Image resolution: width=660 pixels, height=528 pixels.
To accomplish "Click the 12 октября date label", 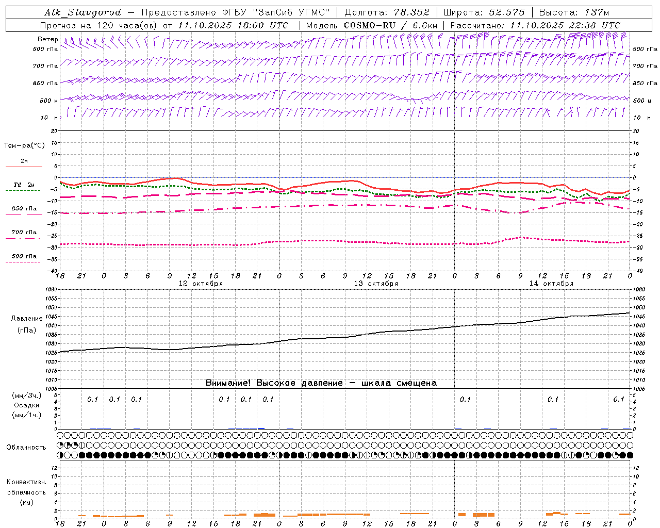I will [201, 284].
